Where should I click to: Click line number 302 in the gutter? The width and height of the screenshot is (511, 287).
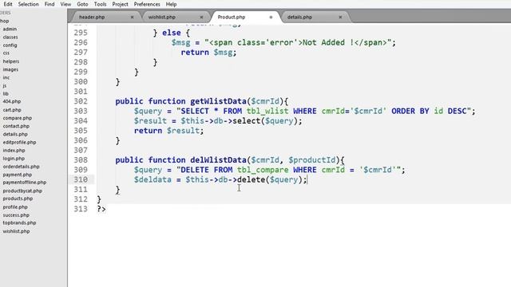click(x=81, y=101)
